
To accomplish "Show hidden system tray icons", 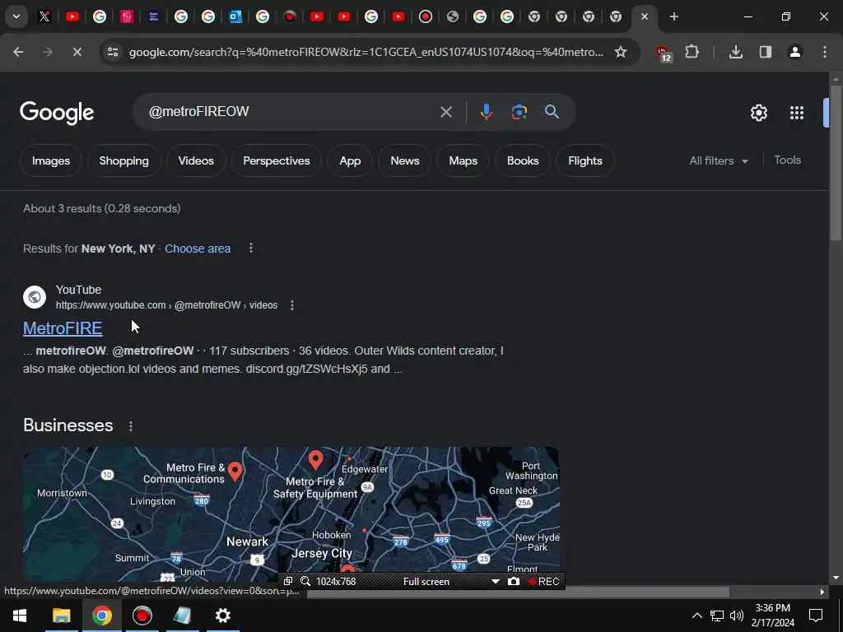I will point(696,616).
